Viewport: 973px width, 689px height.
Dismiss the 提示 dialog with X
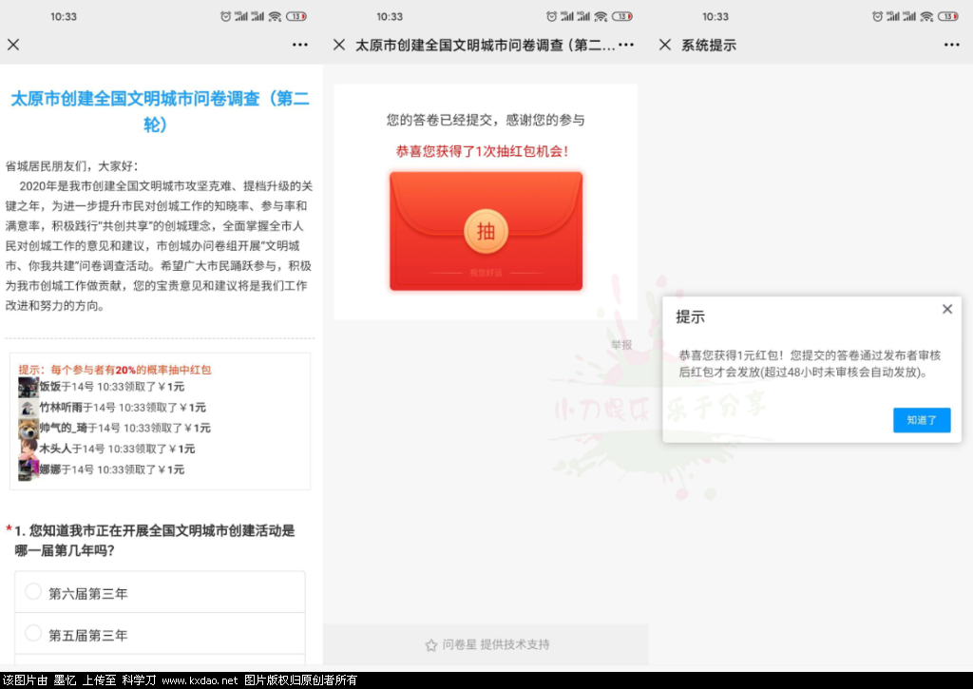pos(947,309)
